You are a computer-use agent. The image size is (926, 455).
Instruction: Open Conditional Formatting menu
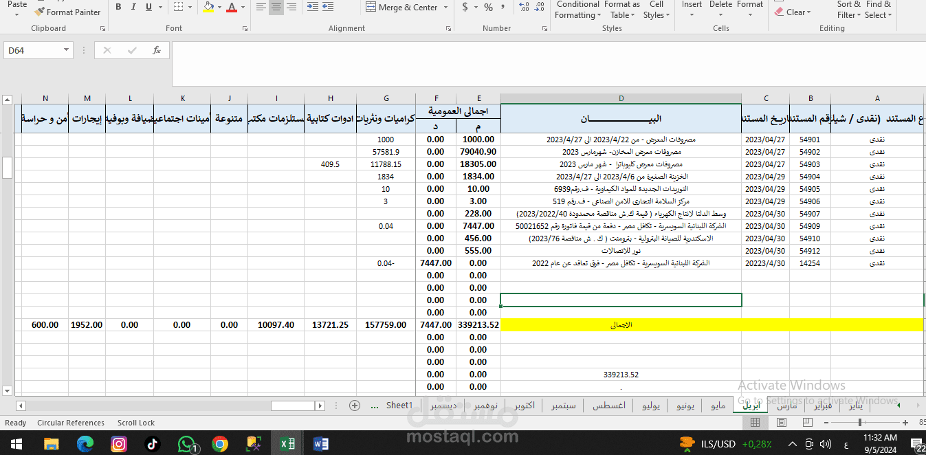pyautogui.click(x=577, y=10)
